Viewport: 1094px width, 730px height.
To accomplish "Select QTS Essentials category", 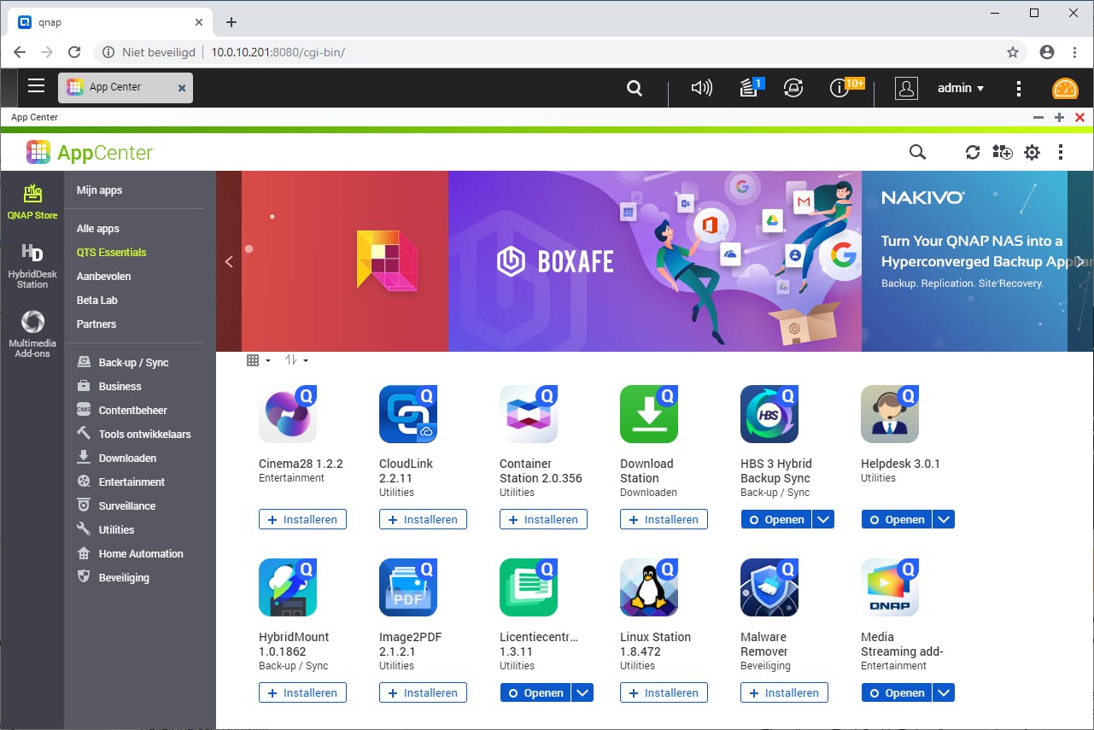I will coord(111,253).
